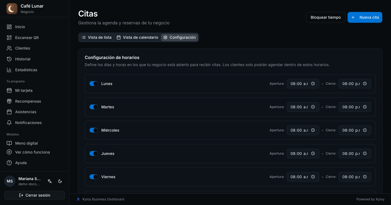Open Asistencias from the sidebar
The height and width of the screenshot is (205, 391).
click(x=35, y=112)
